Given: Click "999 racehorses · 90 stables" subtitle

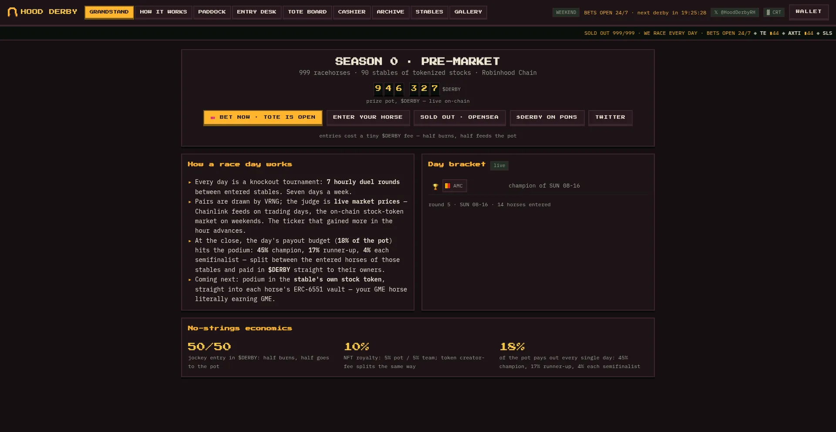Looking at the screenshot, I should pyautogui.click(x=418, y=73).
